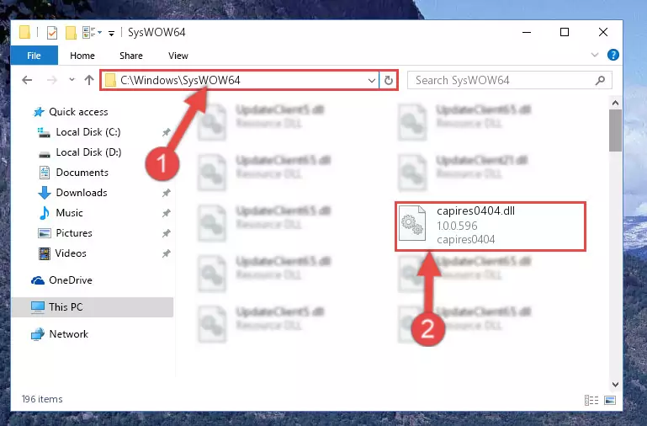Click the address bar path C:\Windows\SysWOW64

(x=180, y=80)
